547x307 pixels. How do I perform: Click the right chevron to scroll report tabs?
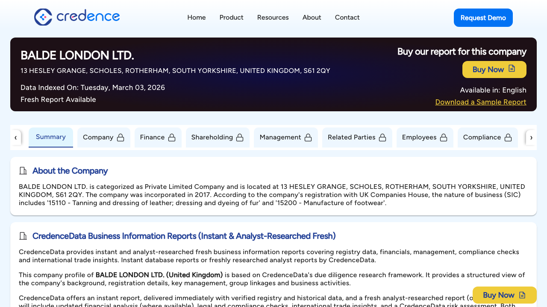point(531,137)
